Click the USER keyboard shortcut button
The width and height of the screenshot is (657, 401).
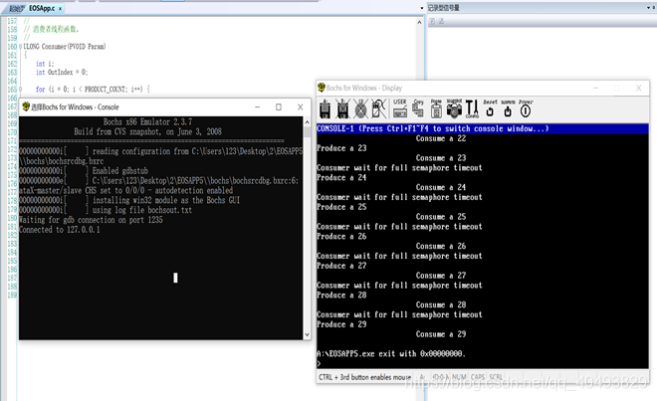coord(400,108)
